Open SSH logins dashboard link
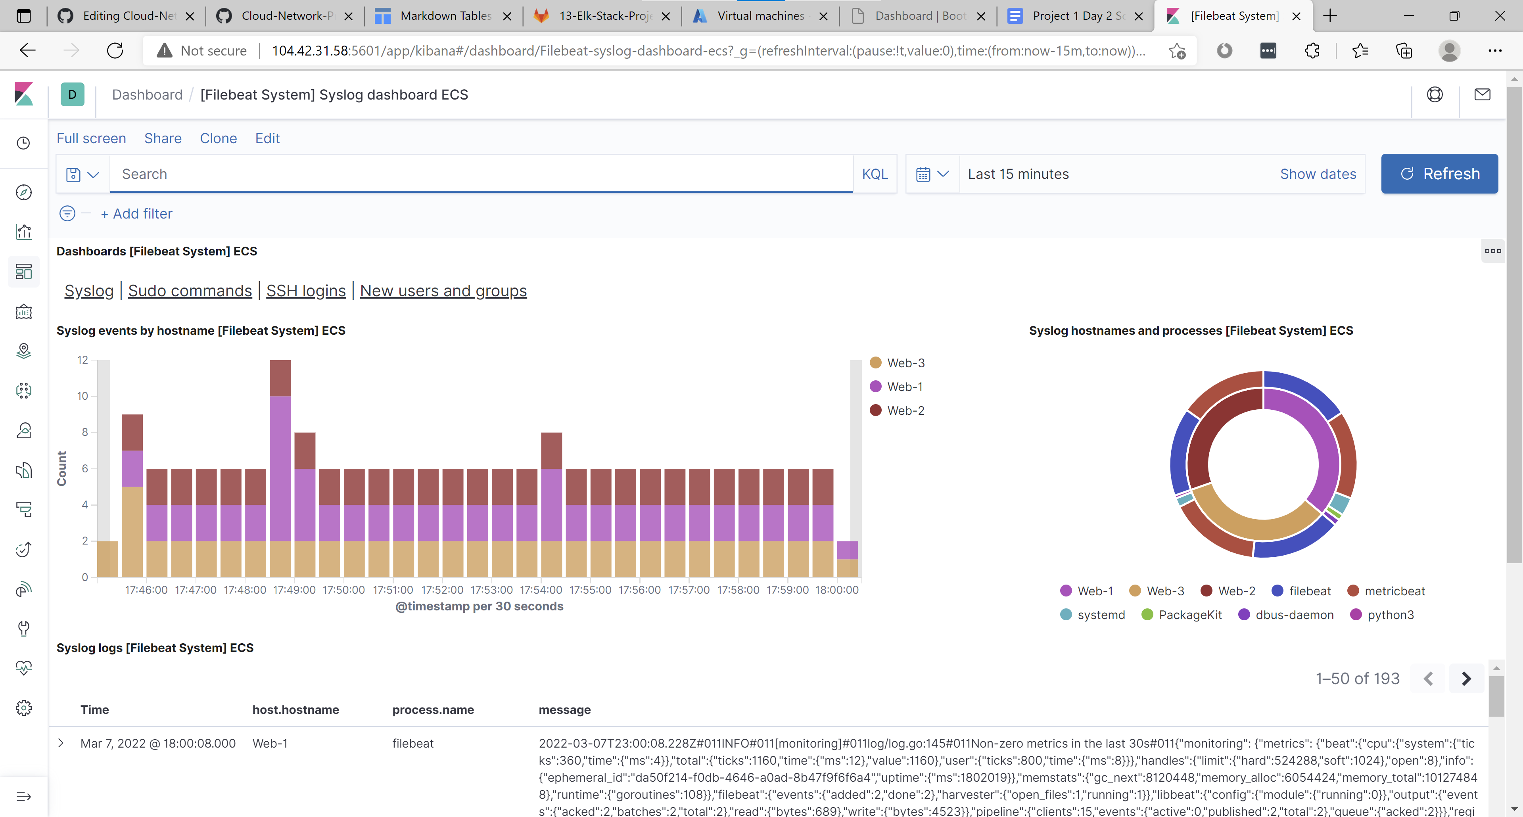This screenshot has height=817, width=1523. tap(306, 291)
